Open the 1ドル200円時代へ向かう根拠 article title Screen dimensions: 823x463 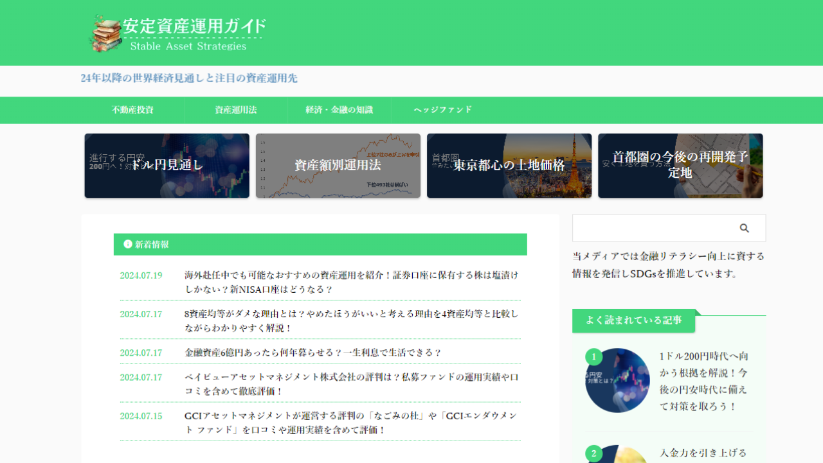click(x=704, y=381)
